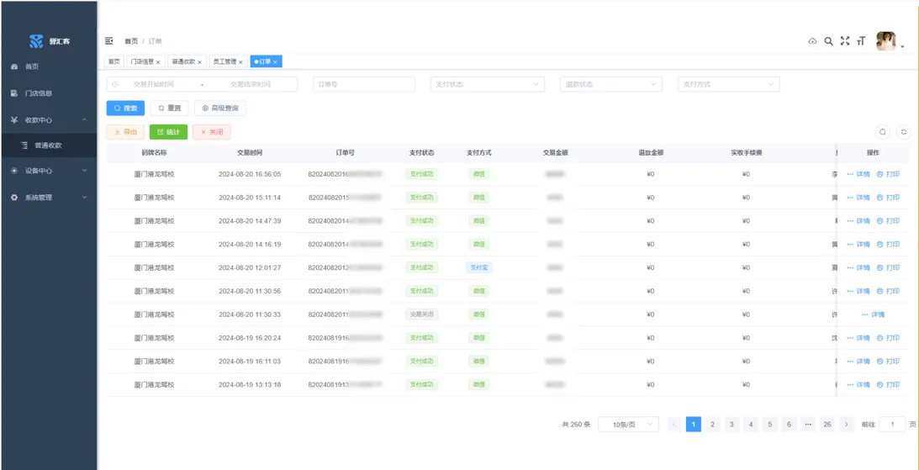Click the round refresh icon above table
This screenshot has height=470, width=919.
pos(904,132)
